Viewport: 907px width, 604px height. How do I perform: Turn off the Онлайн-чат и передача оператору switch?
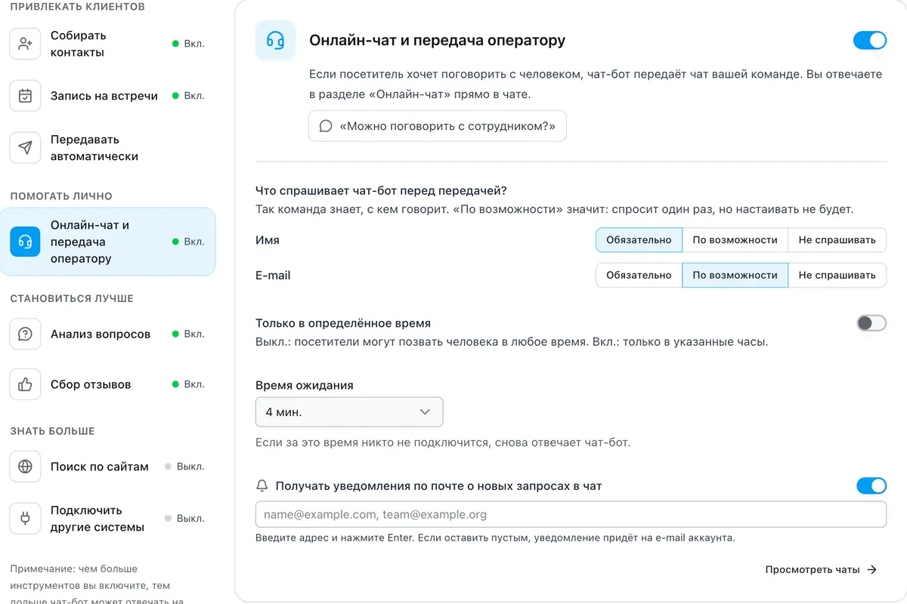(x=870, y=40)
